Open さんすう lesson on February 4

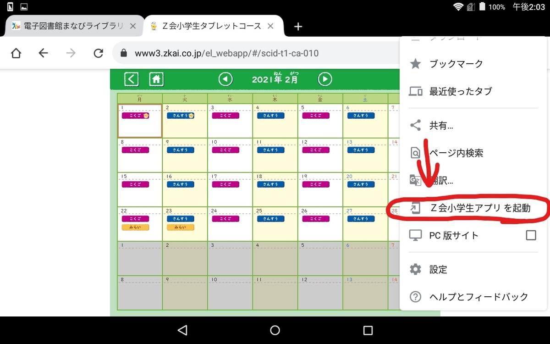click(271, 116)
